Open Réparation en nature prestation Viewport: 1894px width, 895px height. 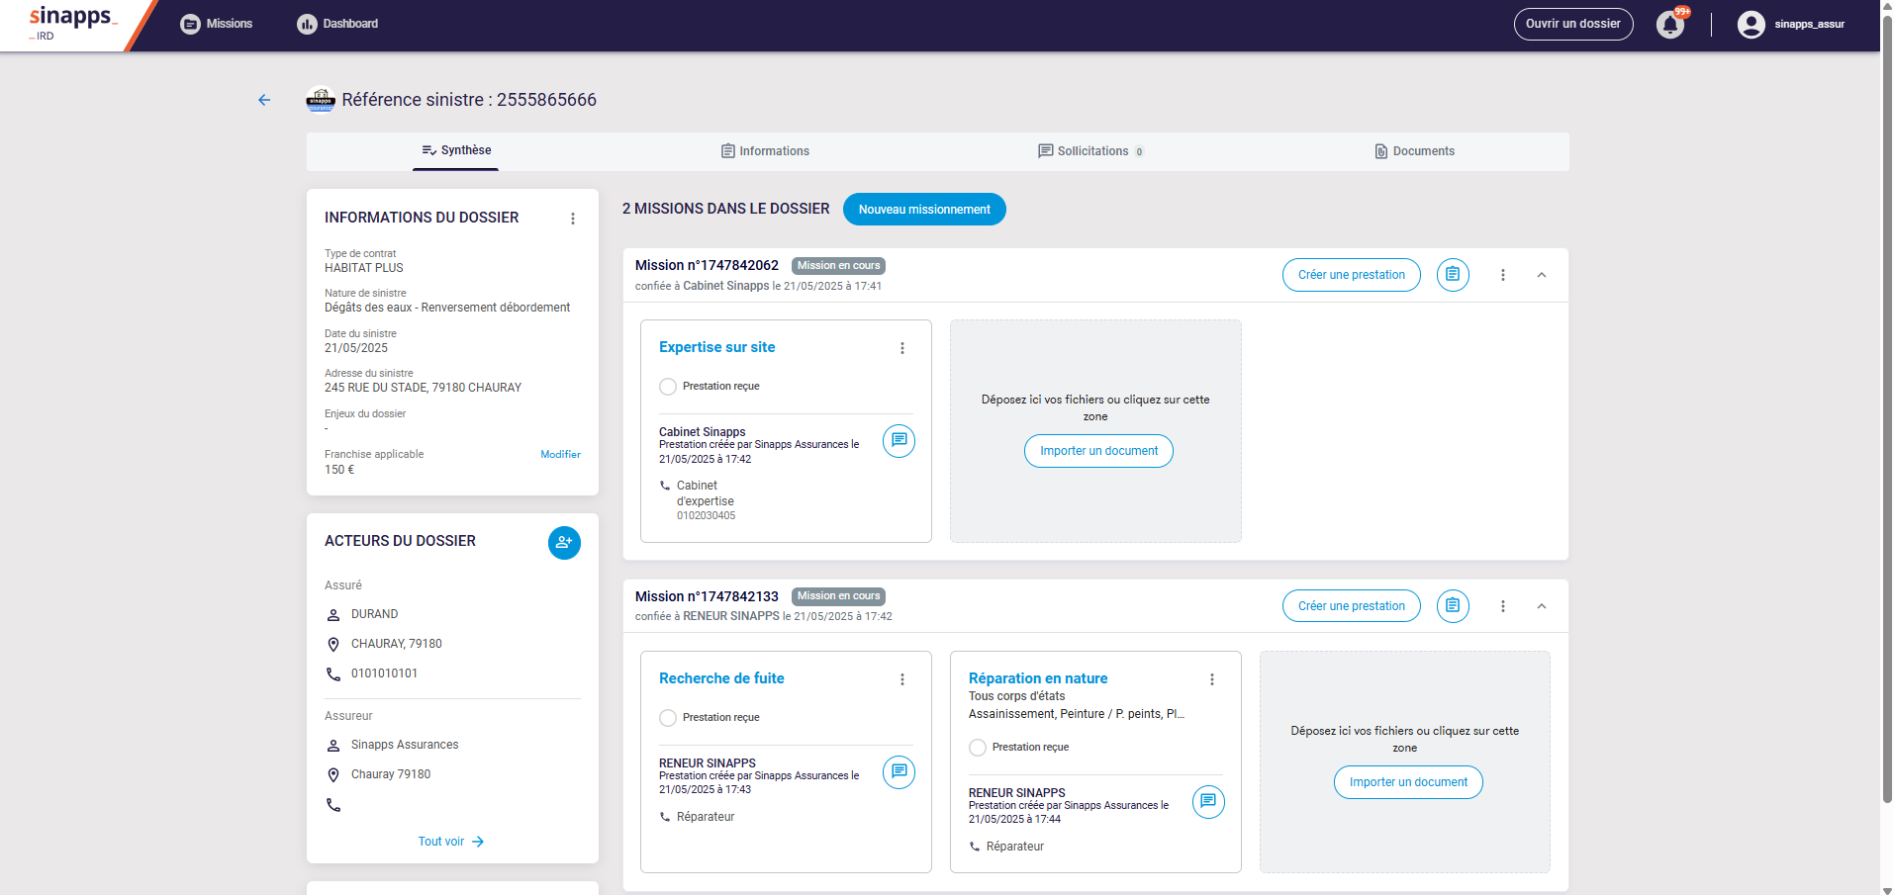[1038, 678]
